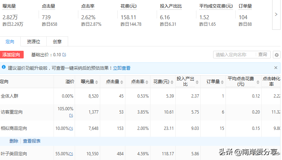Click the 订单量 summary metric header
The width and height of the screenshot is (282, 160).
point(245,6)
